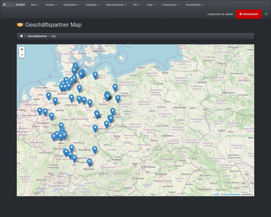Click the marker above Ulm
Viewport: 271px width, 217px height.
point(74,158)
